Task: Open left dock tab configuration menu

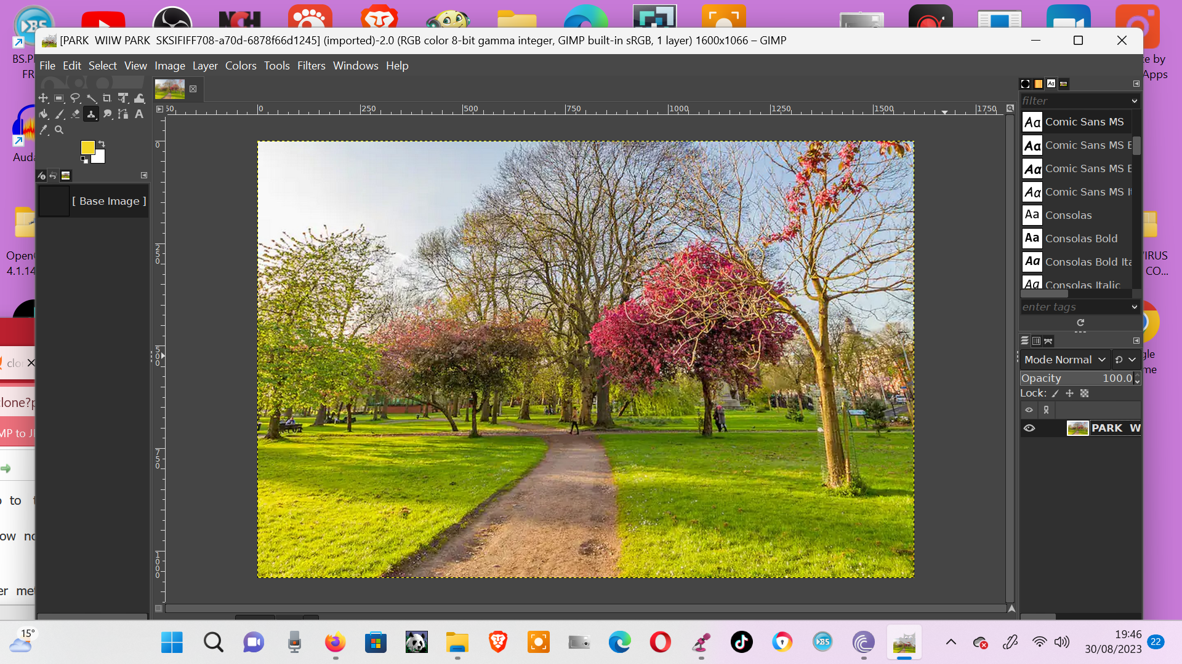Action: pos(144,175)
